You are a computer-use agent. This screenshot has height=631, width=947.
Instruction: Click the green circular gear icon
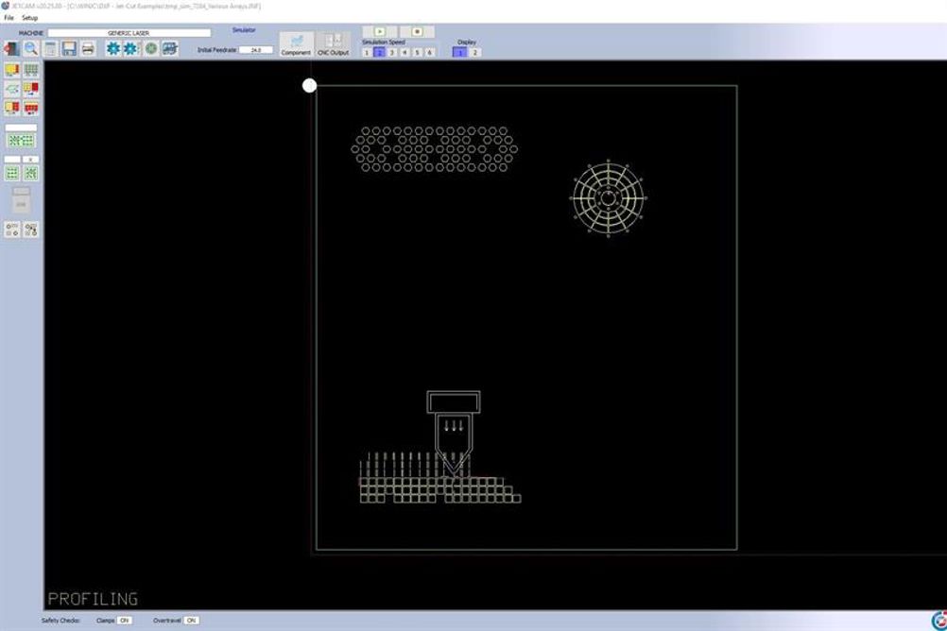pos(151,48)
